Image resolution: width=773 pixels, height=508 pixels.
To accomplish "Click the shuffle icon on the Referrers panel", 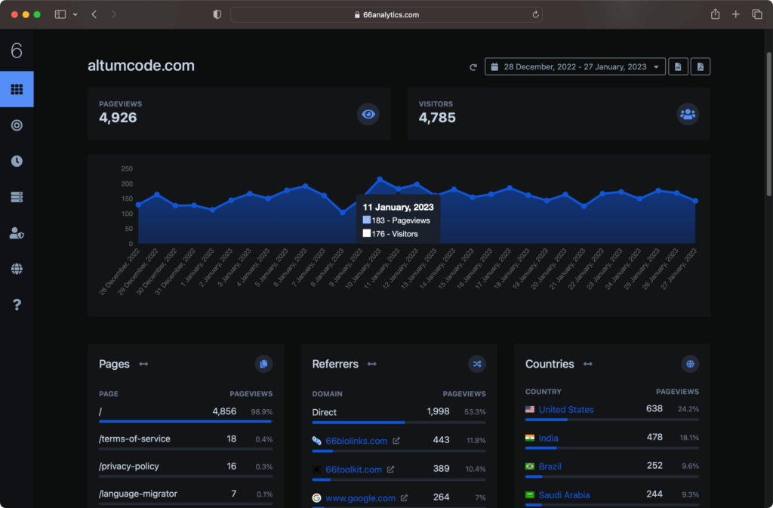I will (476, 364).
